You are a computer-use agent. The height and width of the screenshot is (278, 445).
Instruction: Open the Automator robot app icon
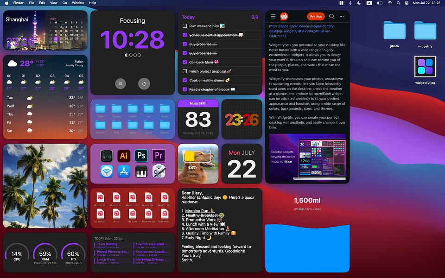159,171
